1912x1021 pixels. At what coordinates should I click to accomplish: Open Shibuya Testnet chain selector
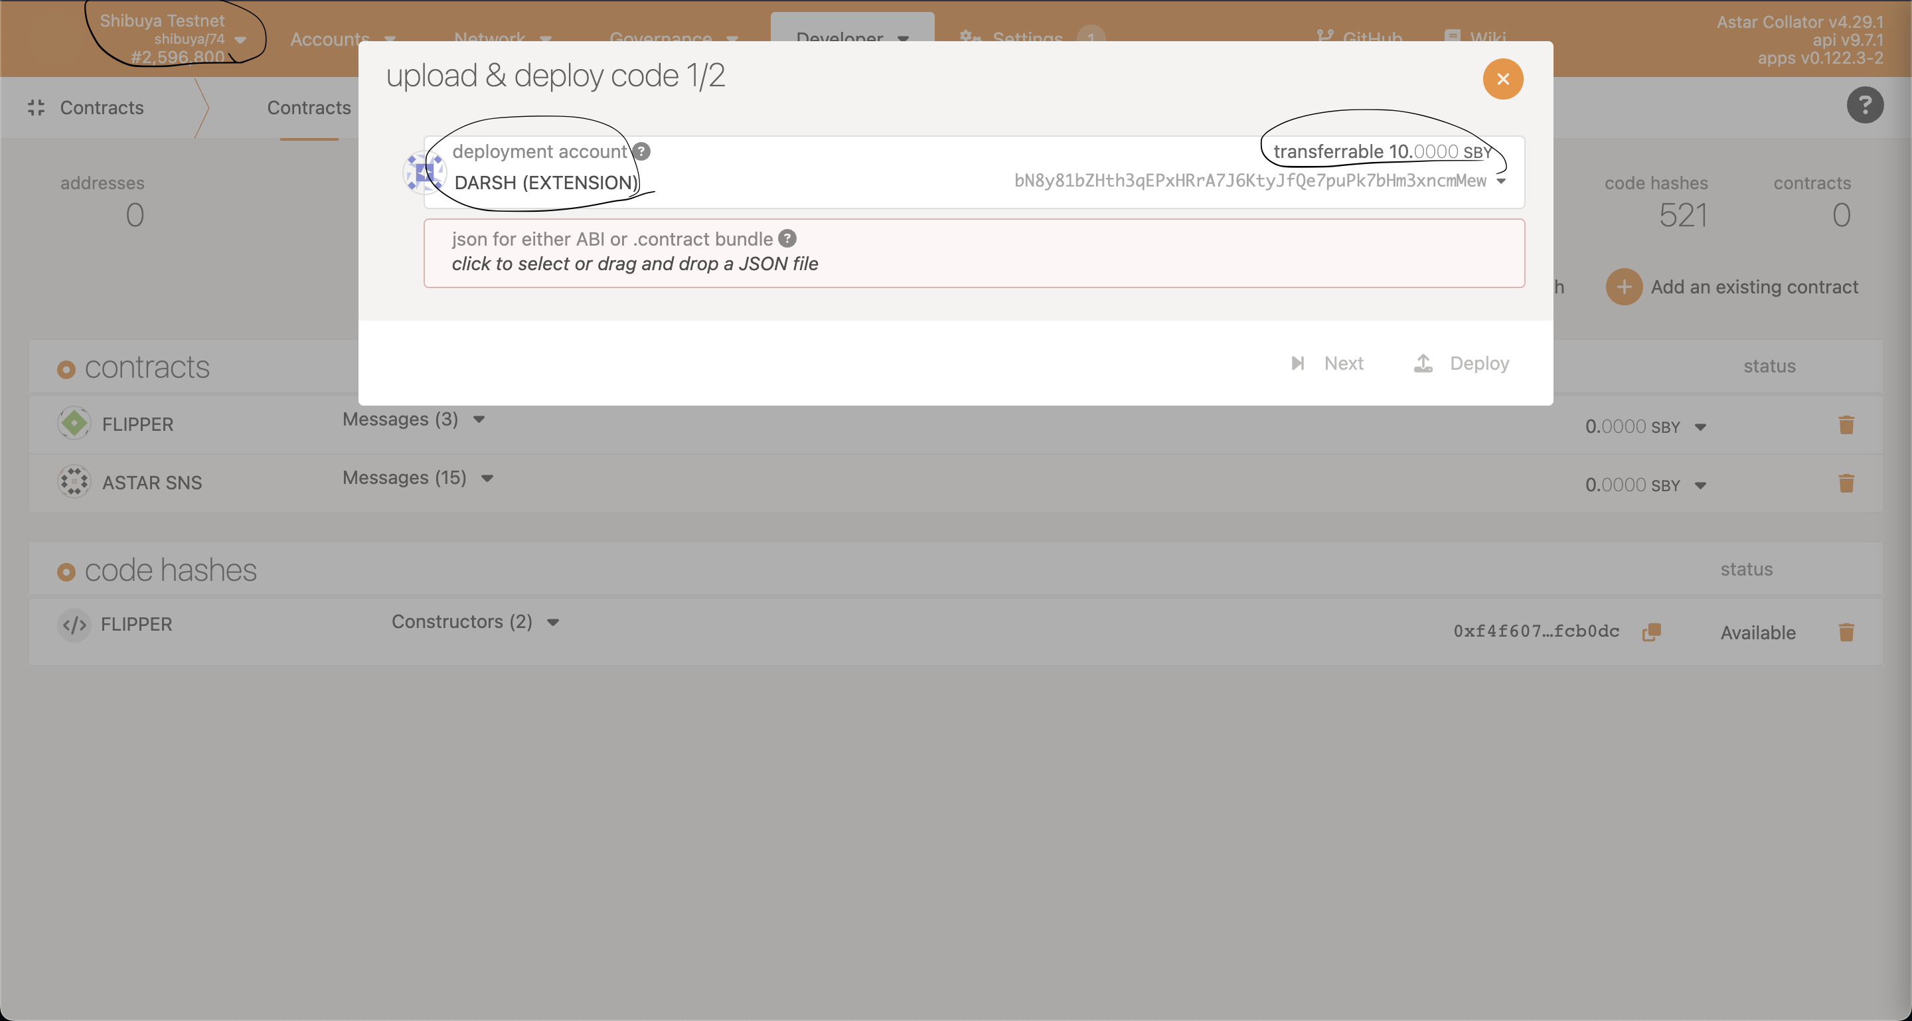pos(174,39)
